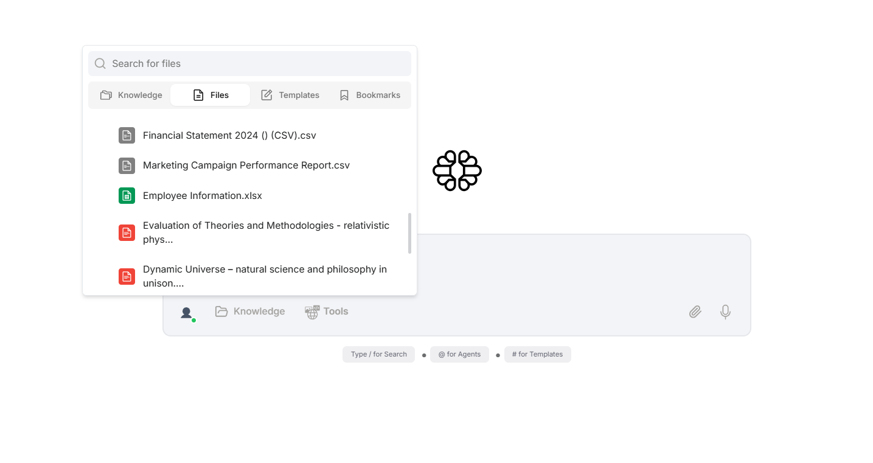Click the agent profile icon with green dot

click(187, 313)
